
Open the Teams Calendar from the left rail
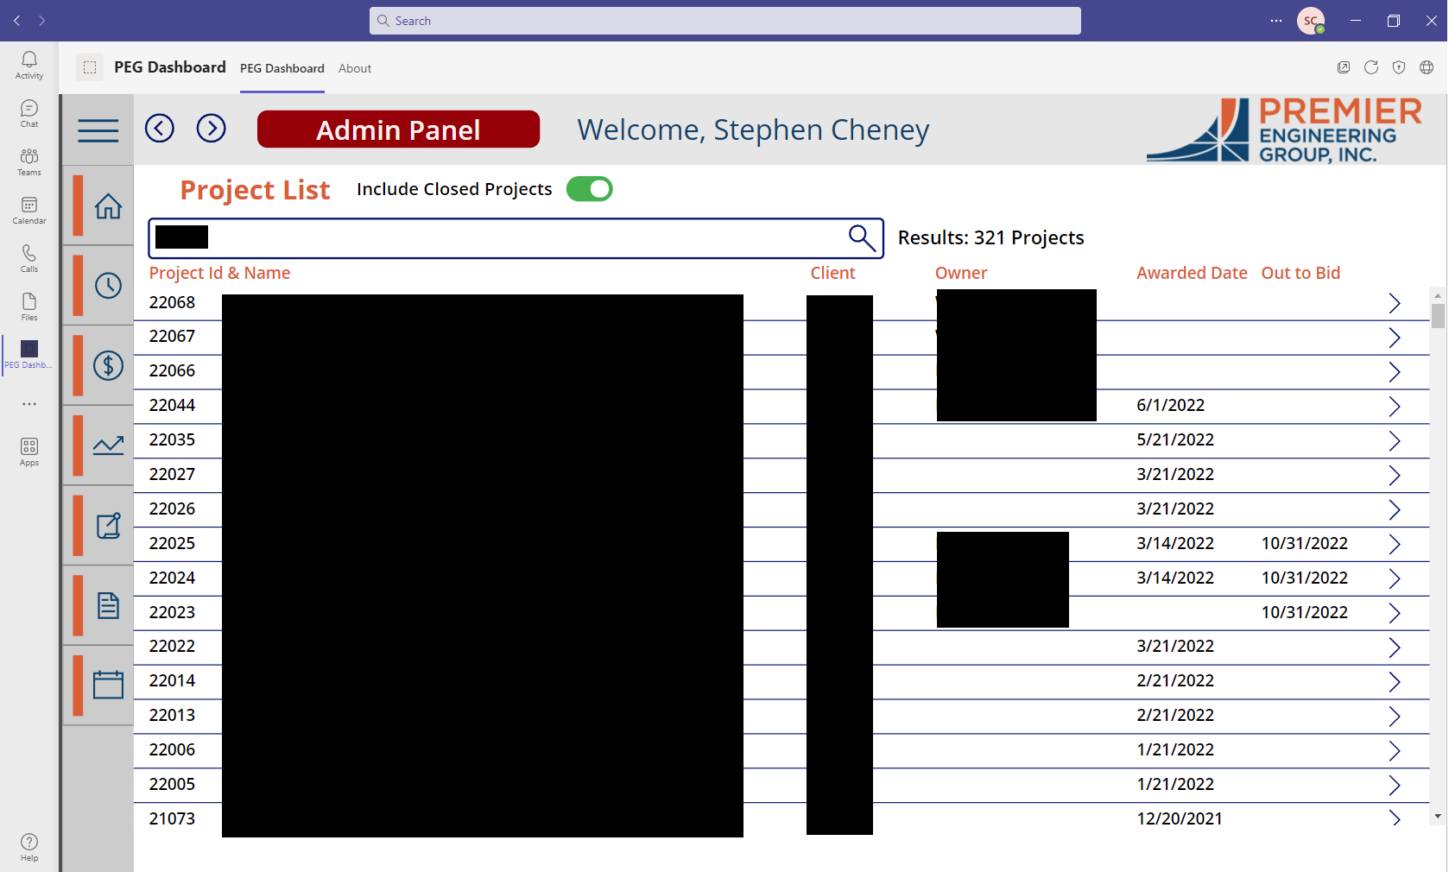pos(28,210)
